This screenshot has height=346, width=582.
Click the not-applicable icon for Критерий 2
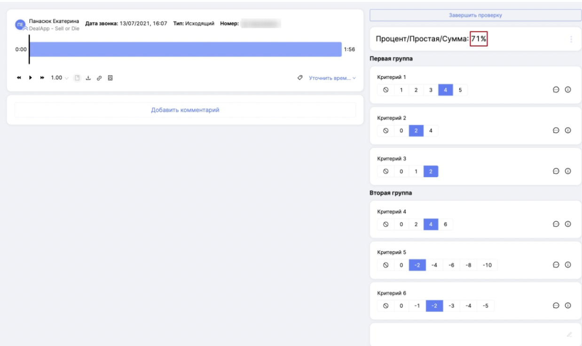point(385,131)
